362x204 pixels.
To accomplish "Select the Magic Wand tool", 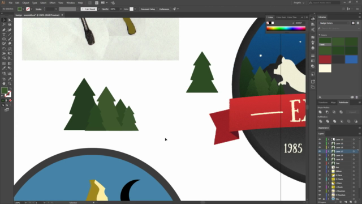I will pyautogui.click(x=4, y=25).
